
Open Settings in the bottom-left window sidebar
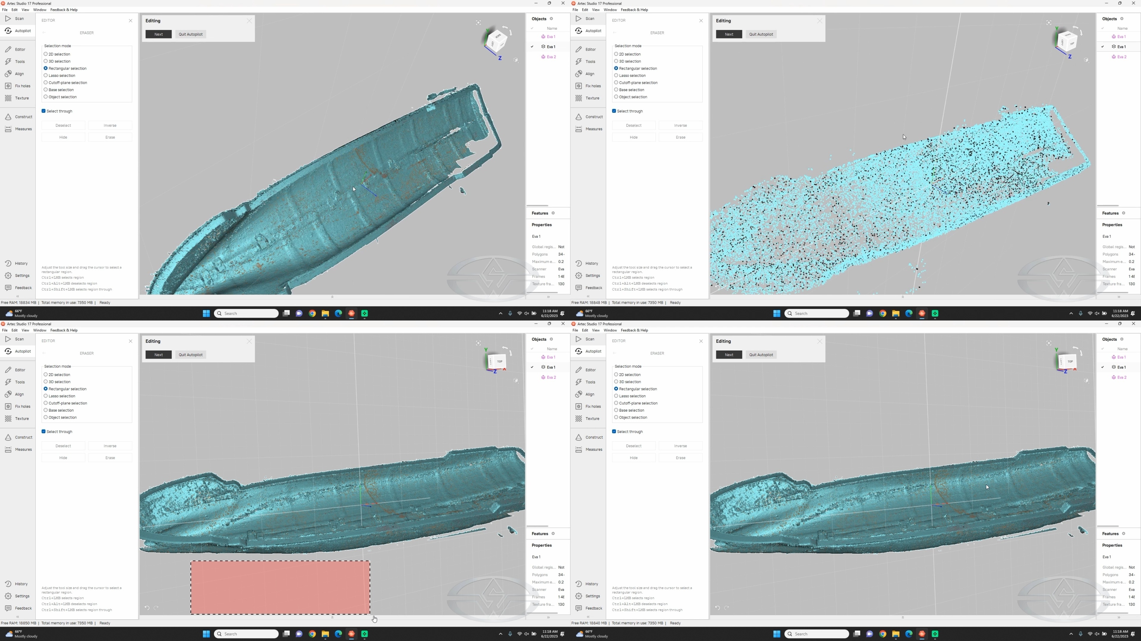tap(17, 596)
